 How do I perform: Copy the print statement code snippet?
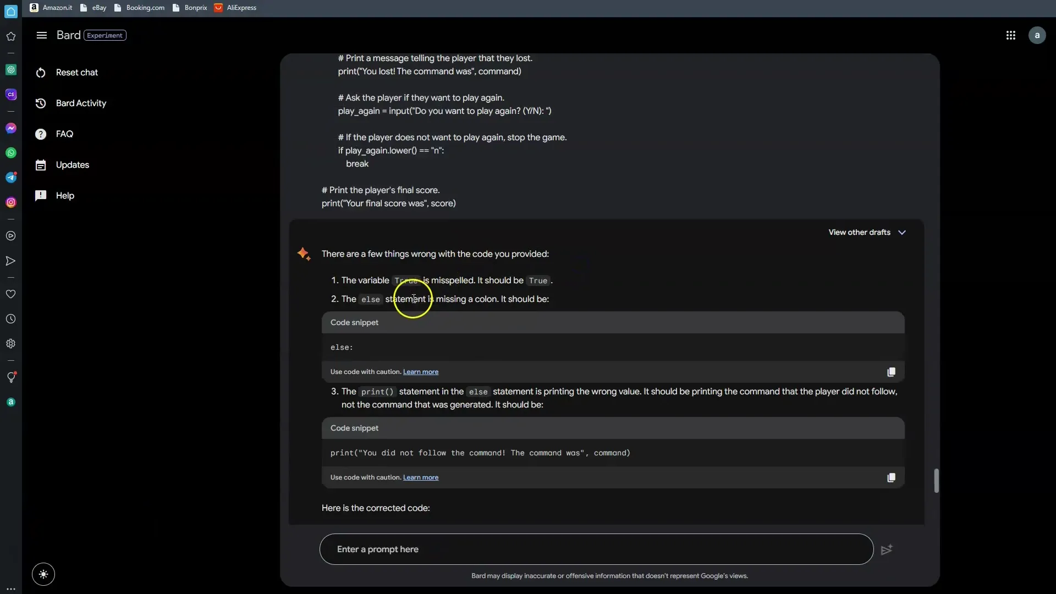(x=892, y=477)
